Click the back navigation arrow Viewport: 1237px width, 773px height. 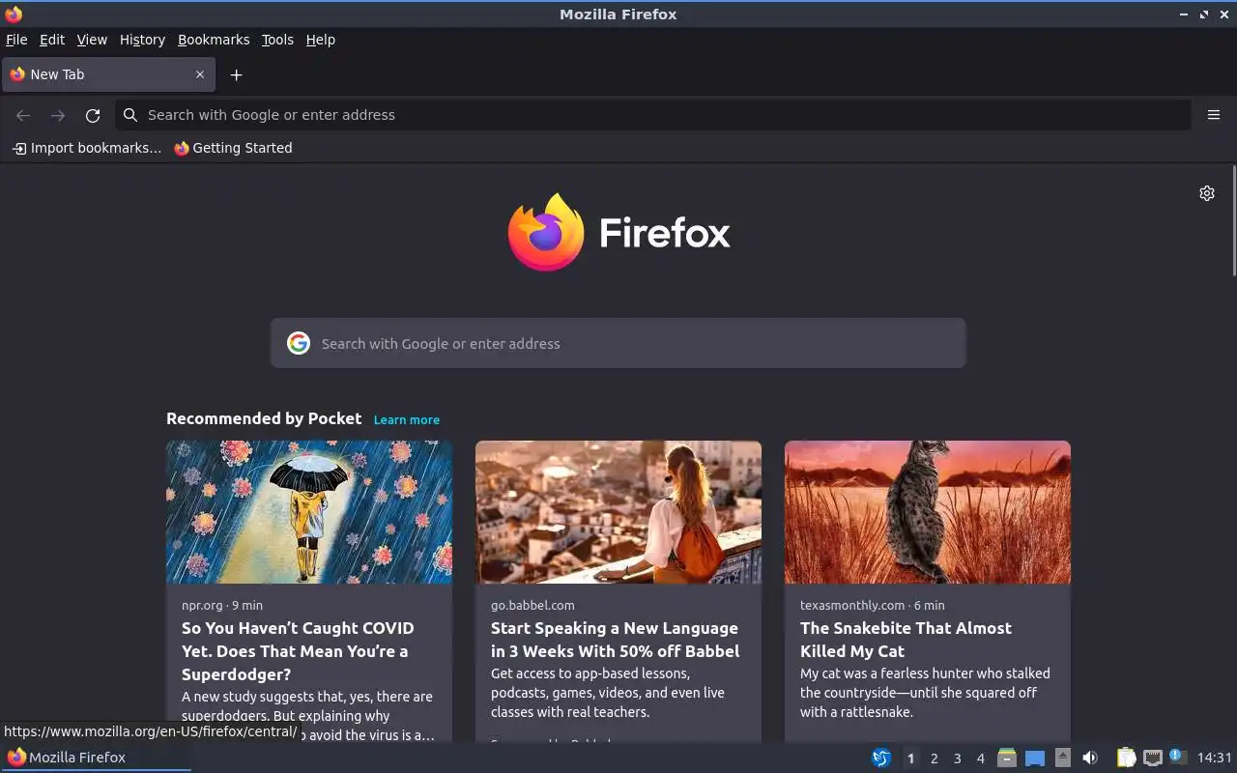tap(23, 115)
